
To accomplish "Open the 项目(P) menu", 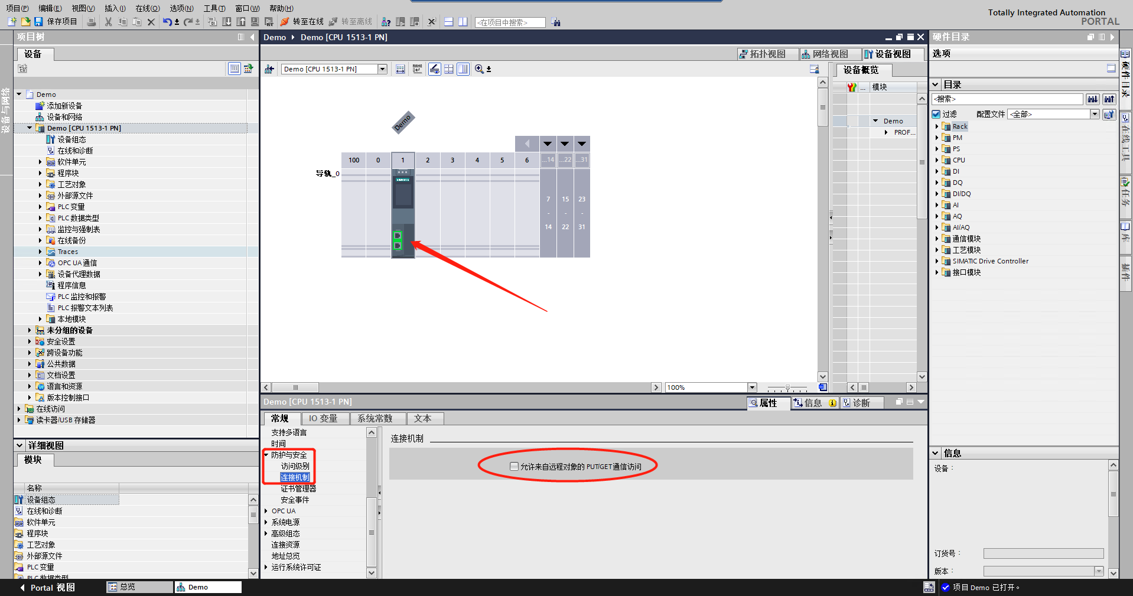I will 17,8.
